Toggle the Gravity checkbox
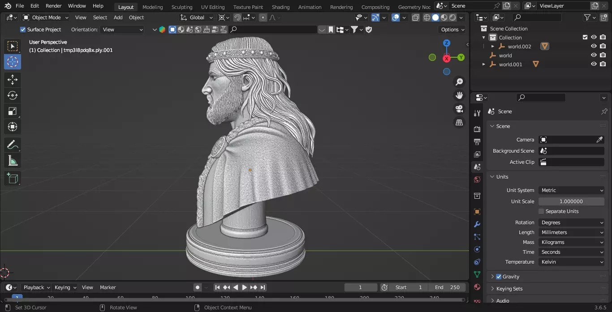This screenshot has height=312, width=612. 499,277
